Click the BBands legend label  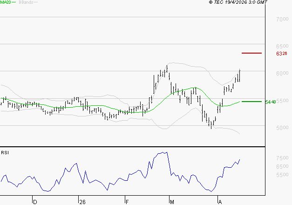click(x=26, y=2)
